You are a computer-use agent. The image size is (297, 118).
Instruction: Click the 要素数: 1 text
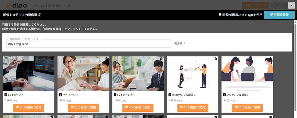click(x=180, y=44)
